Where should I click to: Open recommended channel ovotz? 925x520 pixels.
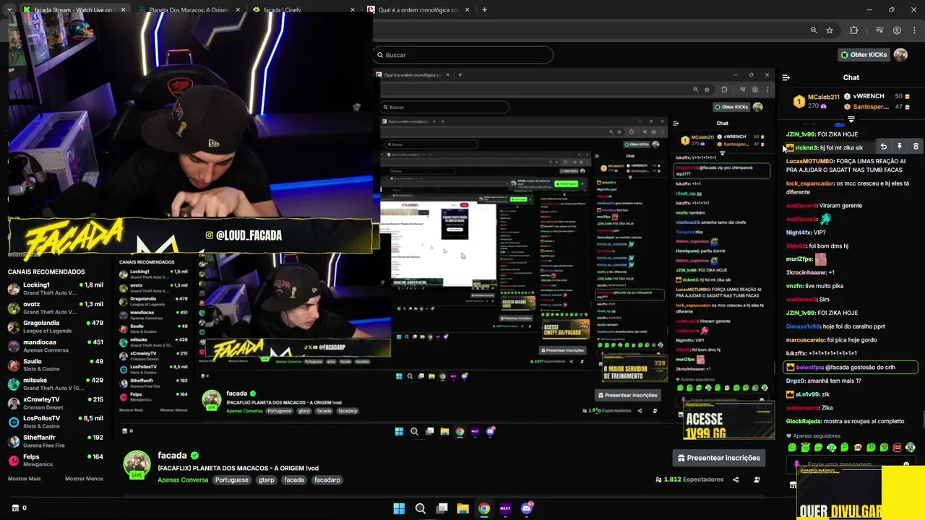pyautogui.click(x=56, y=308)
